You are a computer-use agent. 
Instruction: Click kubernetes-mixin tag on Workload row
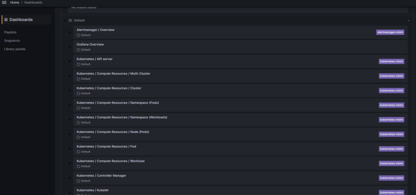391,164
